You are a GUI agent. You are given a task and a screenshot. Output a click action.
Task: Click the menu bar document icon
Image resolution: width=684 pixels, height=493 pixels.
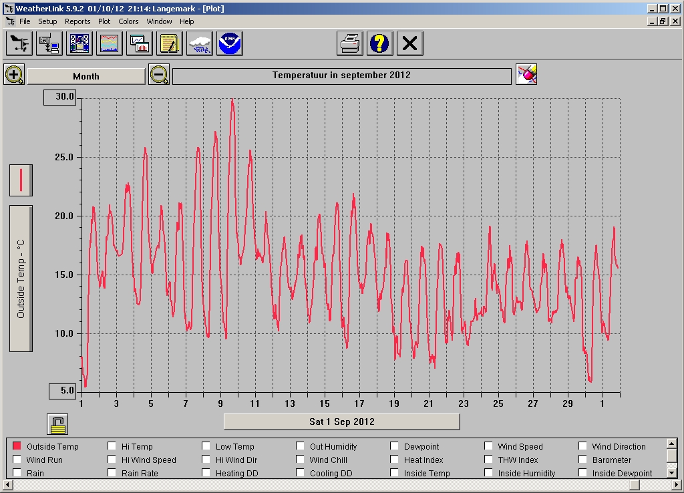click(11, 21)
